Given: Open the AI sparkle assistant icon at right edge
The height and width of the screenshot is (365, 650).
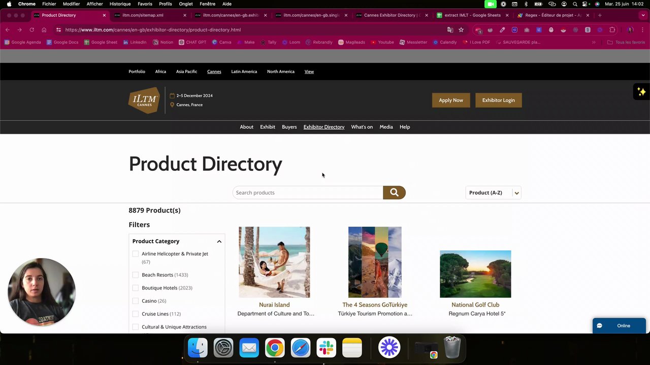Looking at the screenshot, I should (641, 92).
